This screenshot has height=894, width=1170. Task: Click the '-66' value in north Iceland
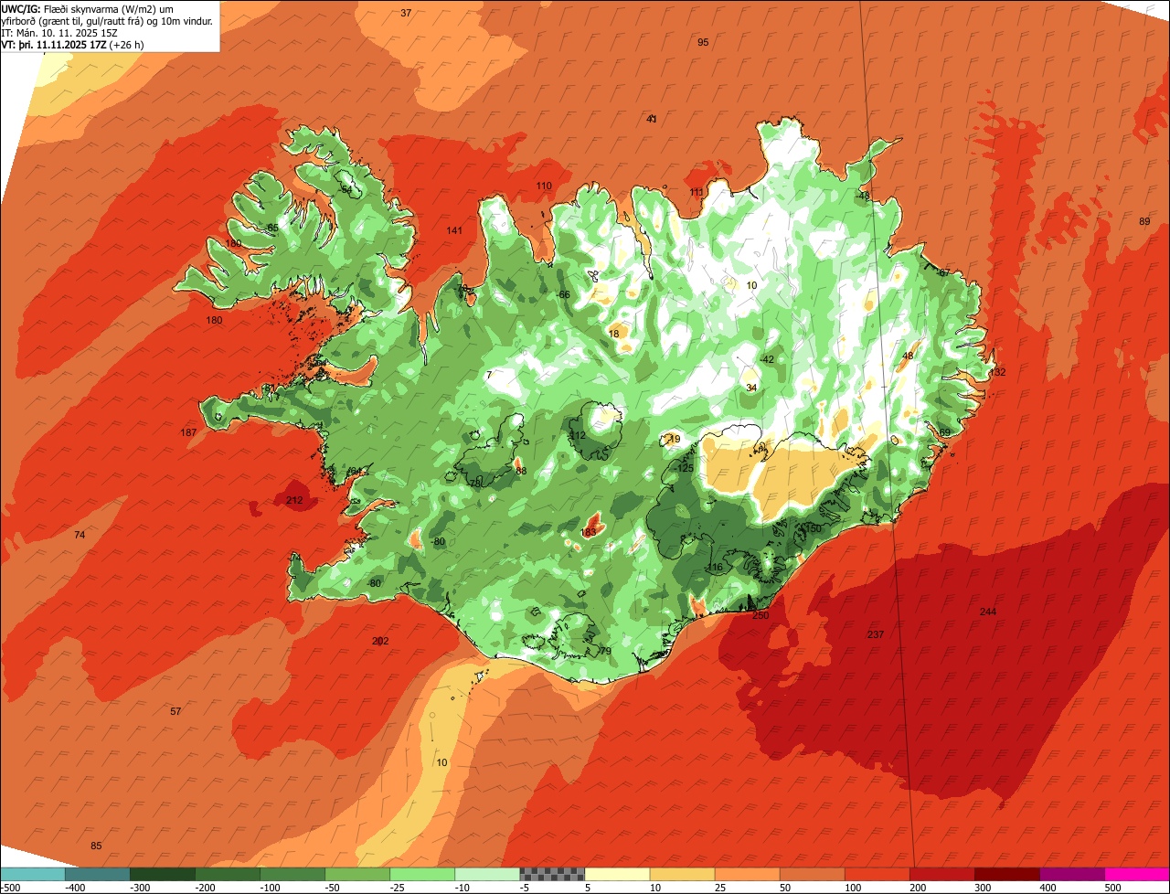tap(564, 294)
